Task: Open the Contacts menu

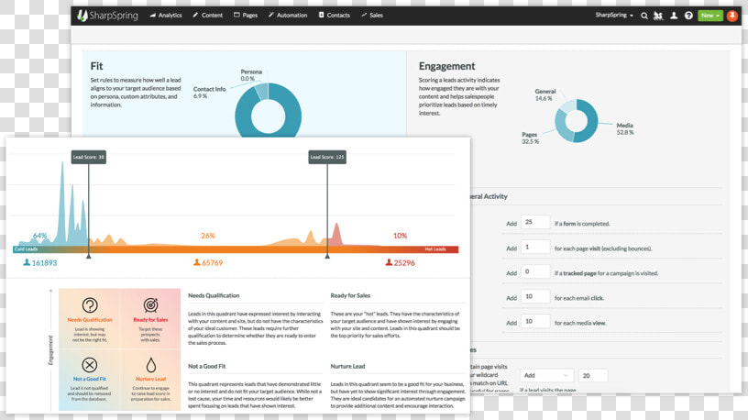Action: coord(334,16)
